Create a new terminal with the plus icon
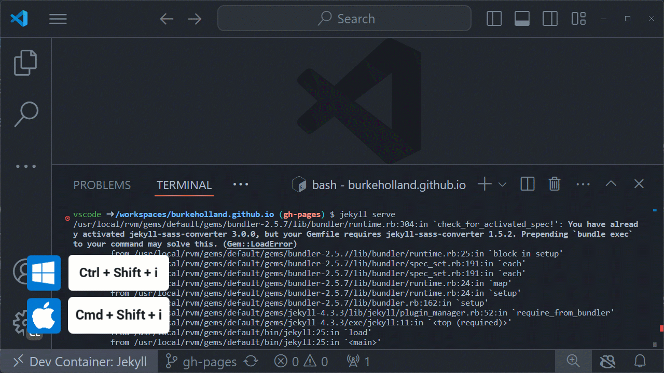 (x=483, y=183)
